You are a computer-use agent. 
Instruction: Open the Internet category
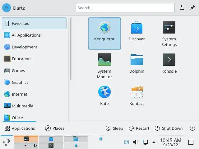34,94
